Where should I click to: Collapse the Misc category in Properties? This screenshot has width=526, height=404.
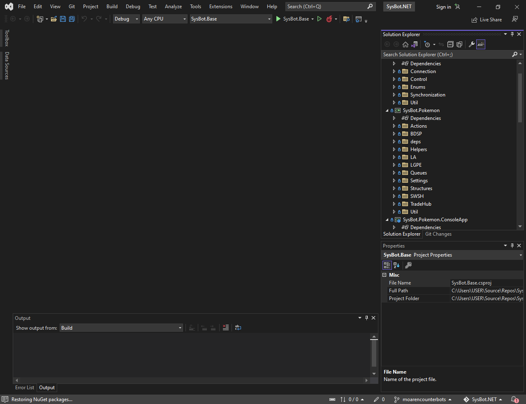[x=385, y=275]
